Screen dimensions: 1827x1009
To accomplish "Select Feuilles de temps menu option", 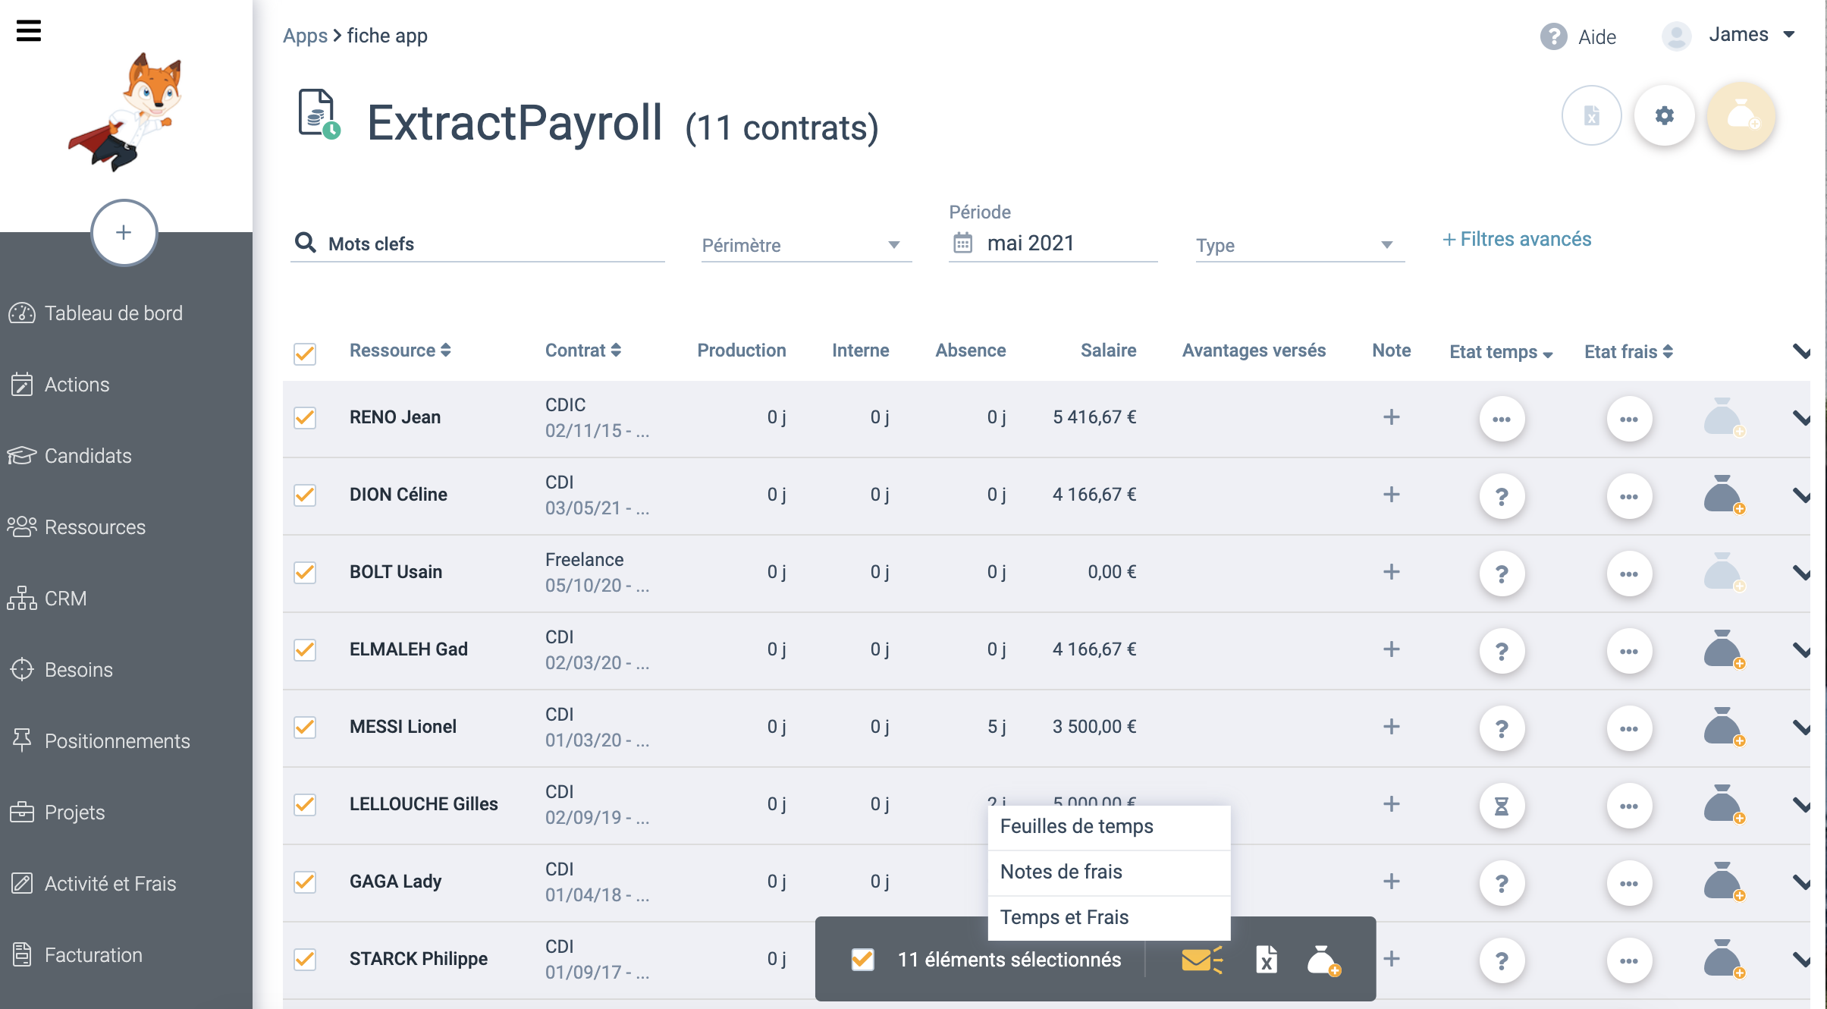I will pyautogui.click(x=1109, y=826).
